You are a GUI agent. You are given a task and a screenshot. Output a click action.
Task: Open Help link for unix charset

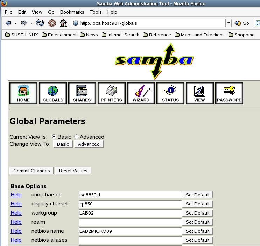tap(16, 195)
